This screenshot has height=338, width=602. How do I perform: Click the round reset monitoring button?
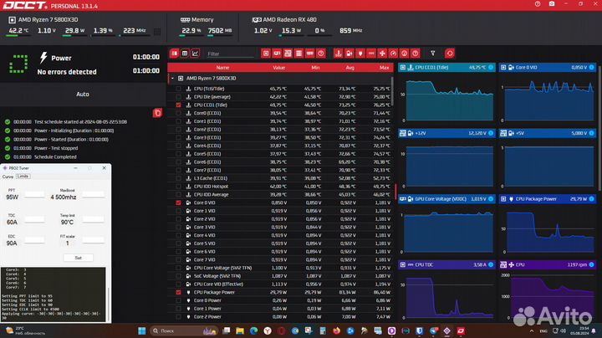click(450, 54)
